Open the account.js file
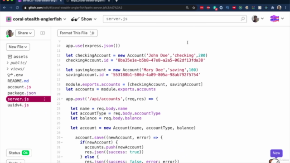Viewport: 290px width, 163px height. click(19, 87)
